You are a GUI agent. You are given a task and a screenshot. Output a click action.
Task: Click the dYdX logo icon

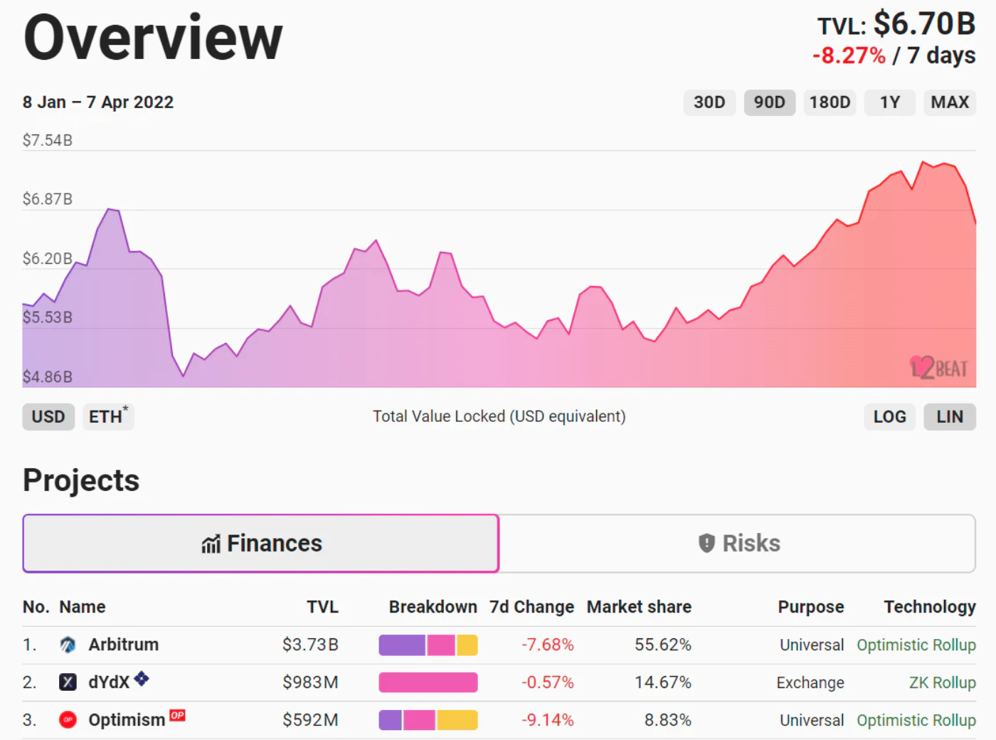tap(68, 682)
